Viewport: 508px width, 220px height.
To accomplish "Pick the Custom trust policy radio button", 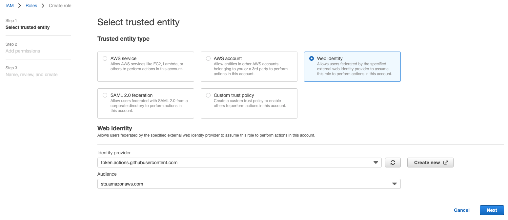I will 208,95.
